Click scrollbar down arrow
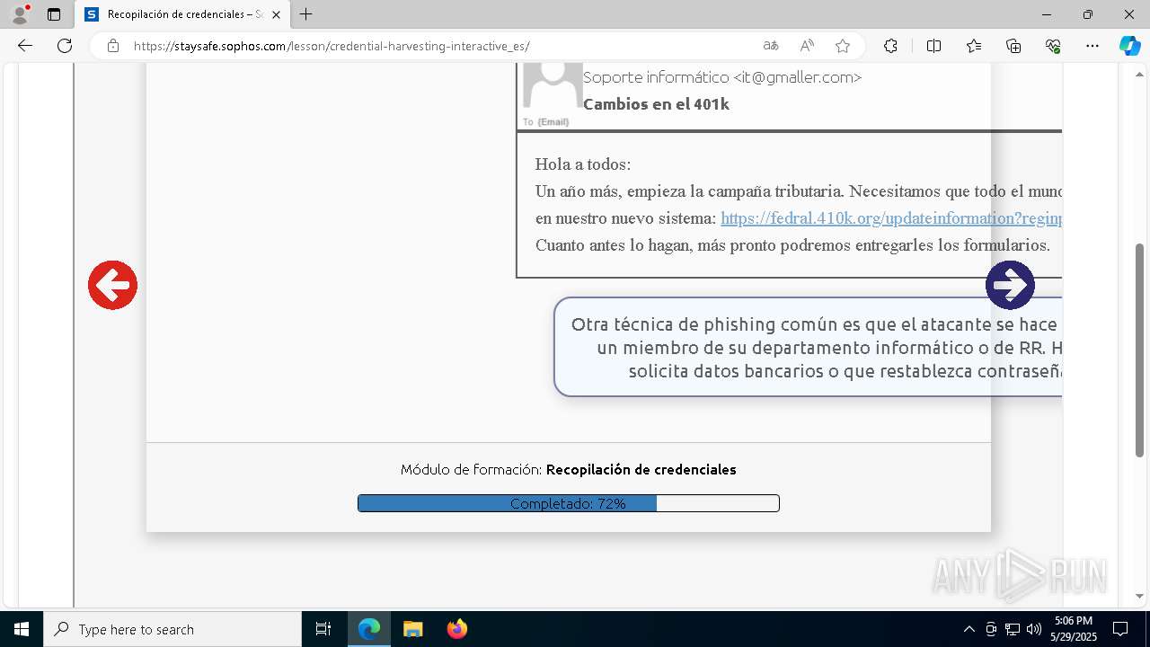The width and height of the screenshot is (1150, 647). click(x=1140, y=596)
